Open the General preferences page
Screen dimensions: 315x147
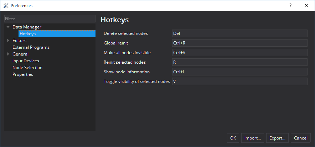[20, 54]
